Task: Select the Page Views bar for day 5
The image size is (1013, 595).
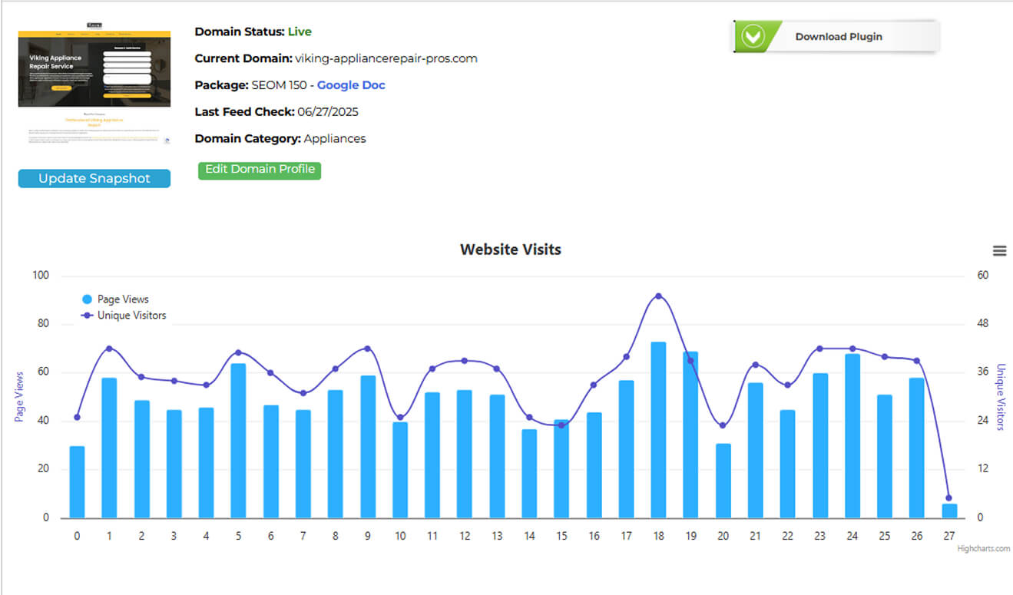Action: click(x=238, y=441)
